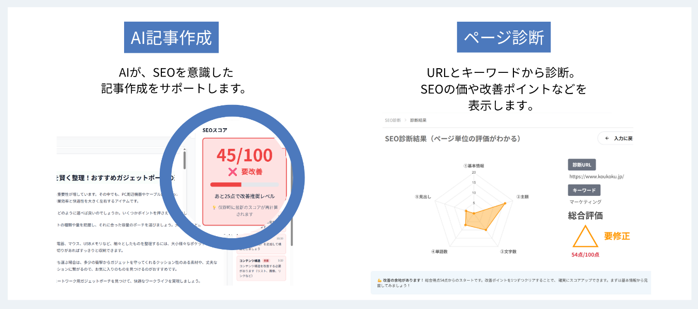The width and height of the screenshot is (698, 309).
Task: Click the back arrow in the 入力に戻 button
Action: click(606, 138)
